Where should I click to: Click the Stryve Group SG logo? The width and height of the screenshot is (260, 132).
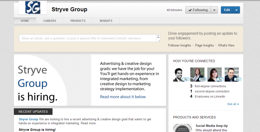click(x=33, y=8)
